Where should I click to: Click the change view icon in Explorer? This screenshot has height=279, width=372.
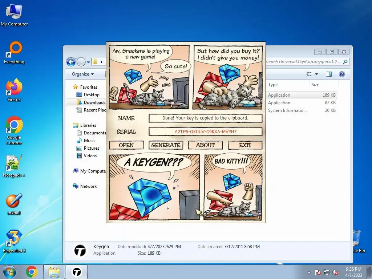pos(309,74)
